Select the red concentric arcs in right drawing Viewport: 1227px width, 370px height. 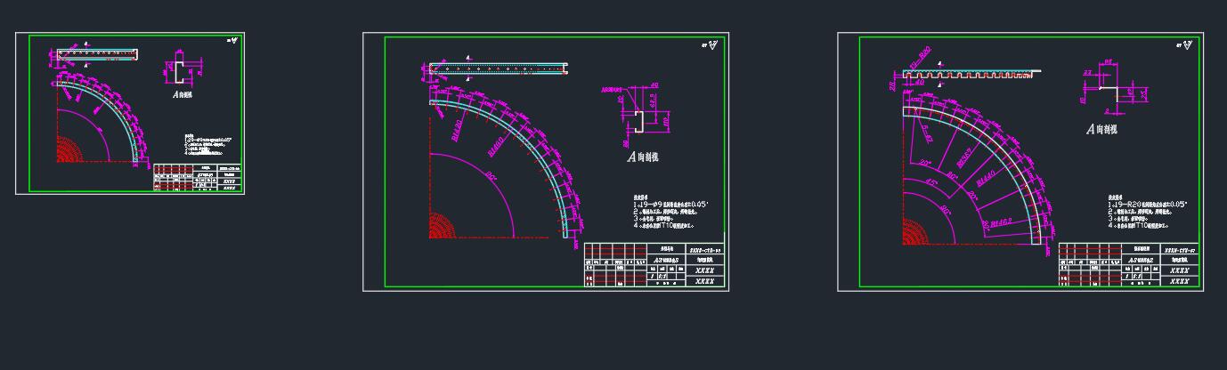click(x=914, y=230)
